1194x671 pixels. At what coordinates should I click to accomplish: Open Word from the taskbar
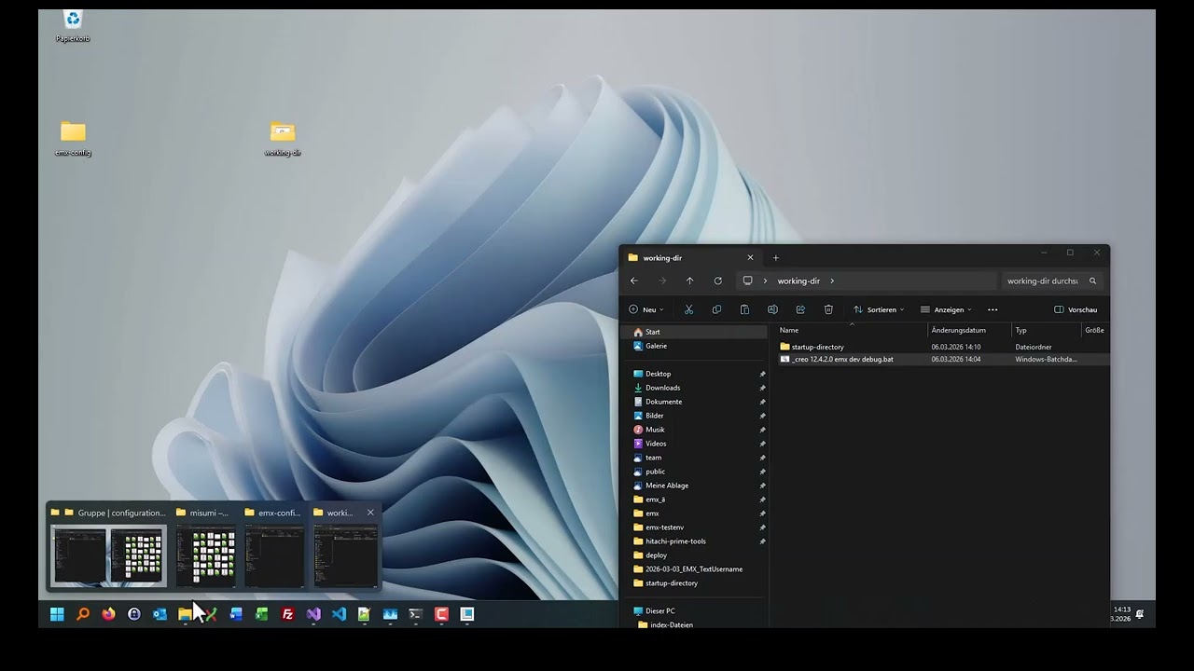(236, 614)
